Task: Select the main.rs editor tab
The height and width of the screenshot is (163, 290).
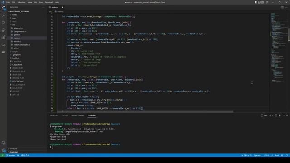Action: point(55,7)
